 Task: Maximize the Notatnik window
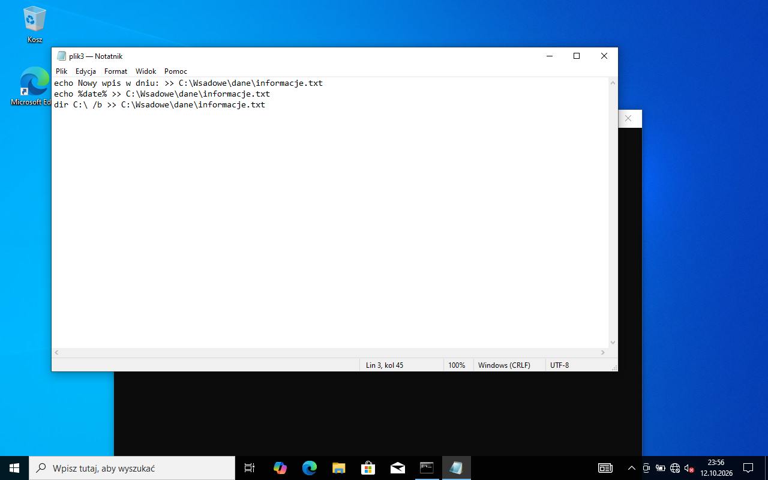(577, 56)
